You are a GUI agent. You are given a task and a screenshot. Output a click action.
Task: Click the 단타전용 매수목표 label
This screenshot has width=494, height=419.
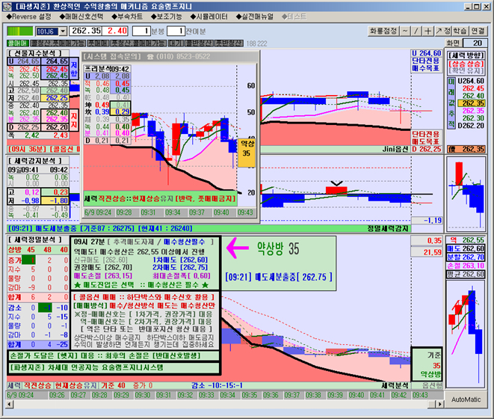(426, 64)
